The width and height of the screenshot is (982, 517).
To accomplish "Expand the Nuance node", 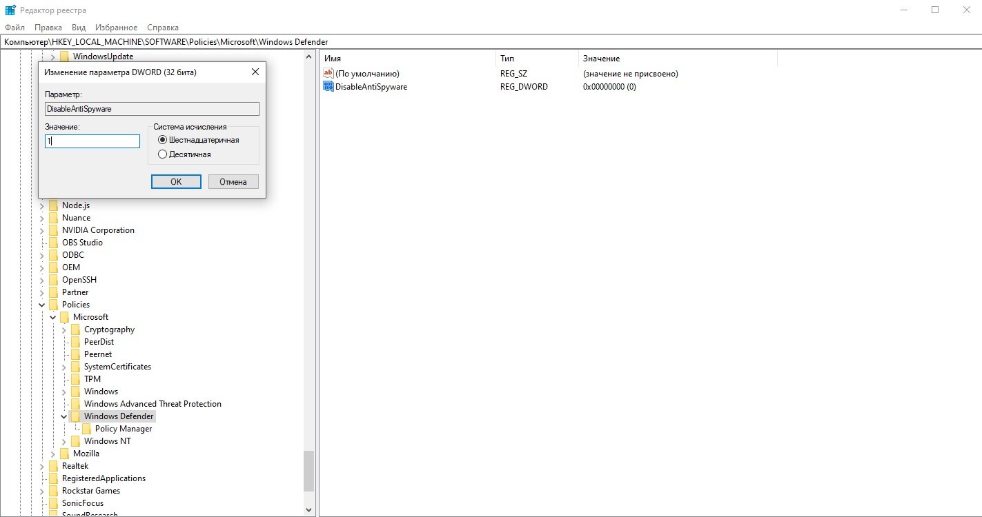I will click(x=42, y=218).
